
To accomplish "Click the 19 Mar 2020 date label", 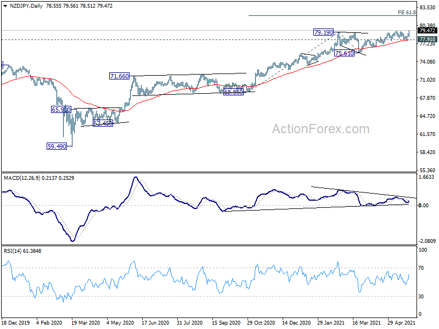I will point(86,322).
